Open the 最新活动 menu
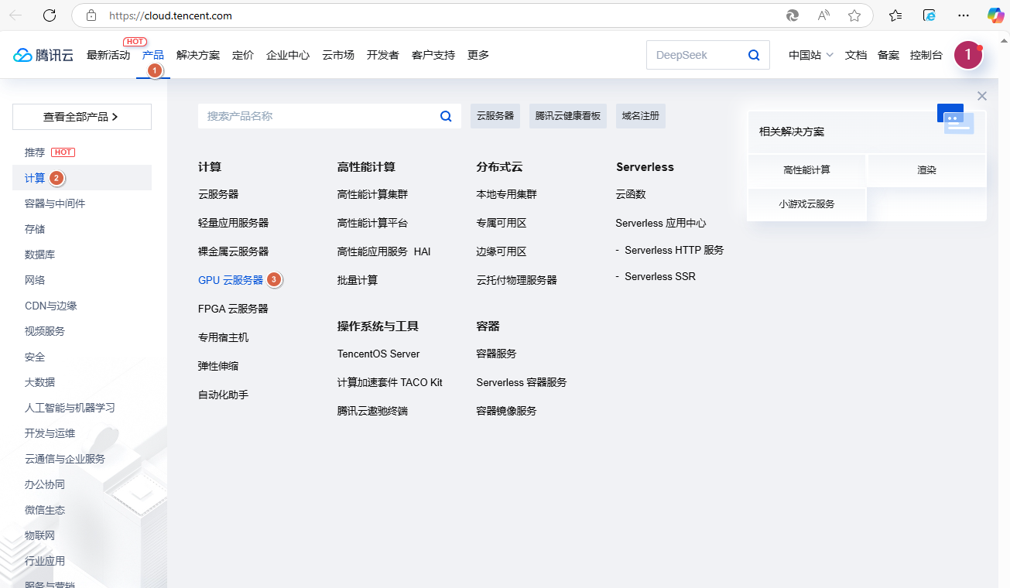This screenshot has width=1010, height=588. point(108,55)
